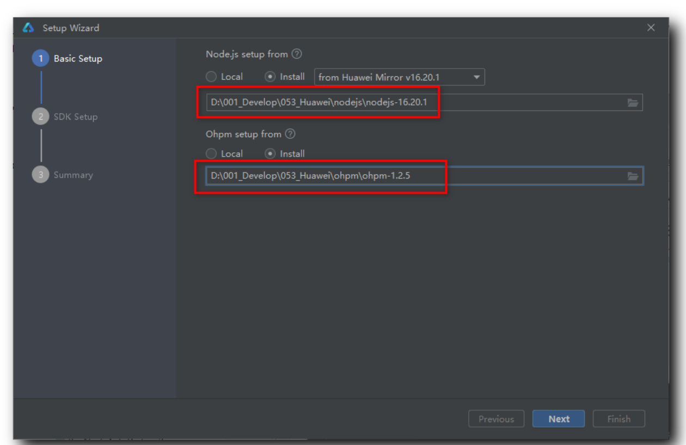
Task: Click the Setup Wizard title text
Action: click(x=71, y=28)
